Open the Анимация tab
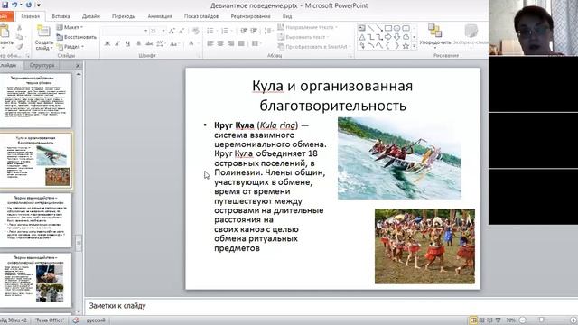This screenshot has height=325, width=578. pyautogui.click(x=160, y=16)
